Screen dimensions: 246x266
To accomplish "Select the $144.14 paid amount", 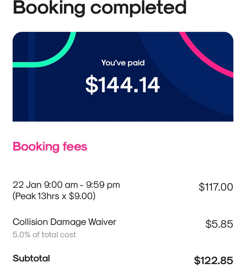I will (x=123, y=85).
